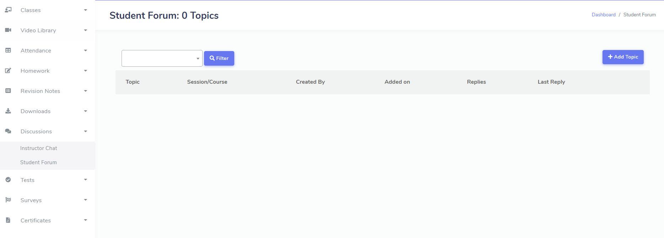Click the Video Library camera icon
The height and width of the screenshot is (238, 664).
pos(8,30)
